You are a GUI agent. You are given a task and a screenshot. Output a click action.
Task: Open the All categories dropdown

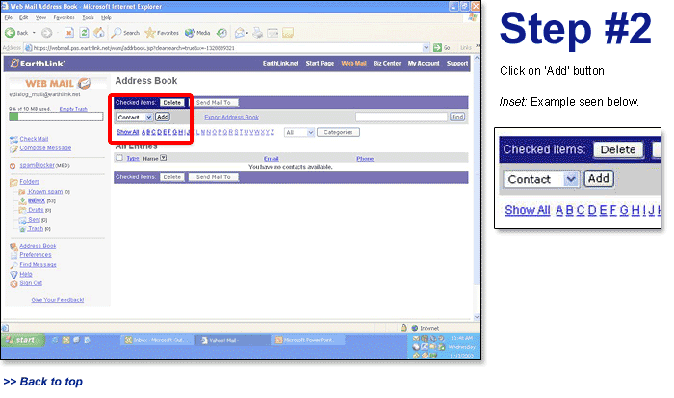point(309,132)
